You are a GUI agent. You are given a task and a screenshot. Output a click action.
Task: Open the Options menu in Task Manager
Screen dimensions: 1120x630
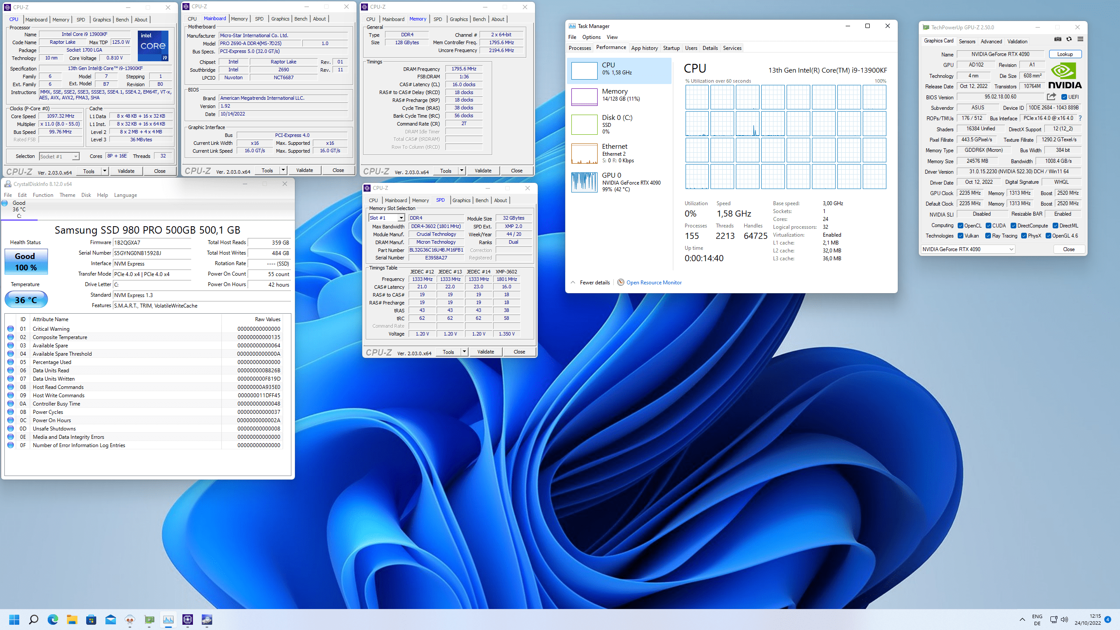point(591,37)
